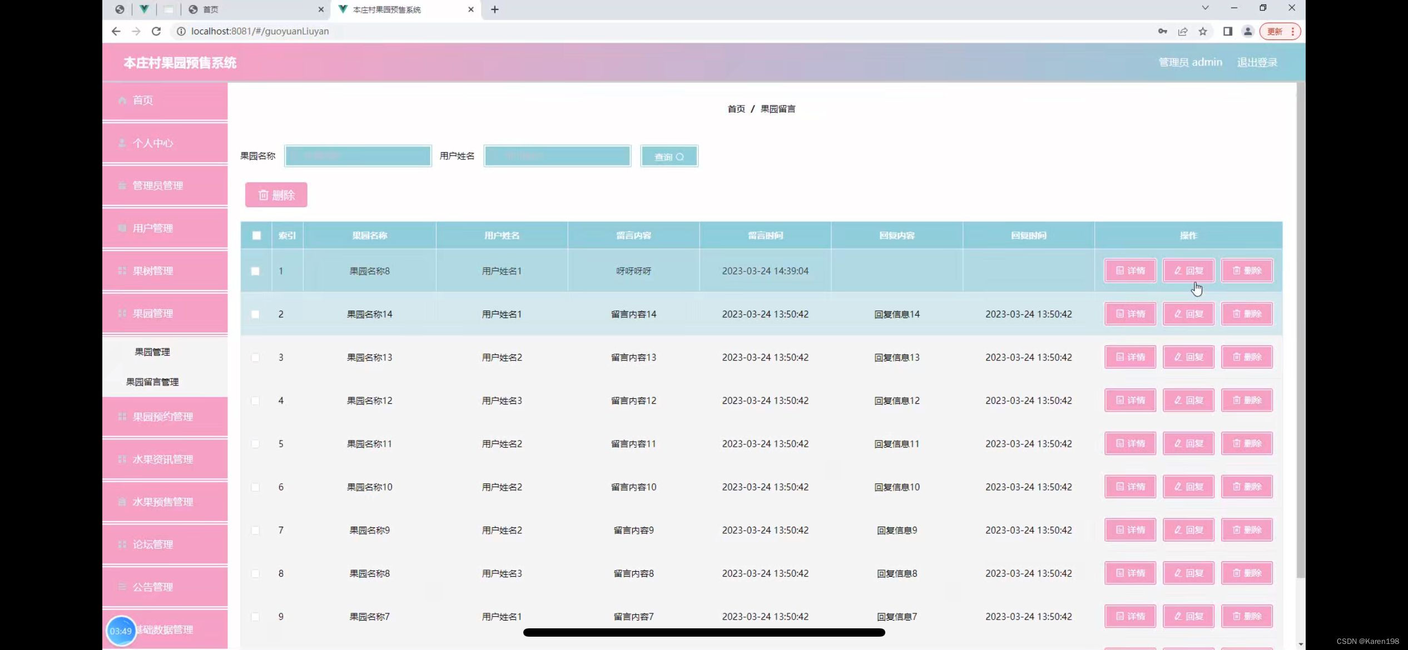Click 删除 for the 呀呀呀呀 message row
Viewport: 1408px width, 650px height.
point(1247,271)
